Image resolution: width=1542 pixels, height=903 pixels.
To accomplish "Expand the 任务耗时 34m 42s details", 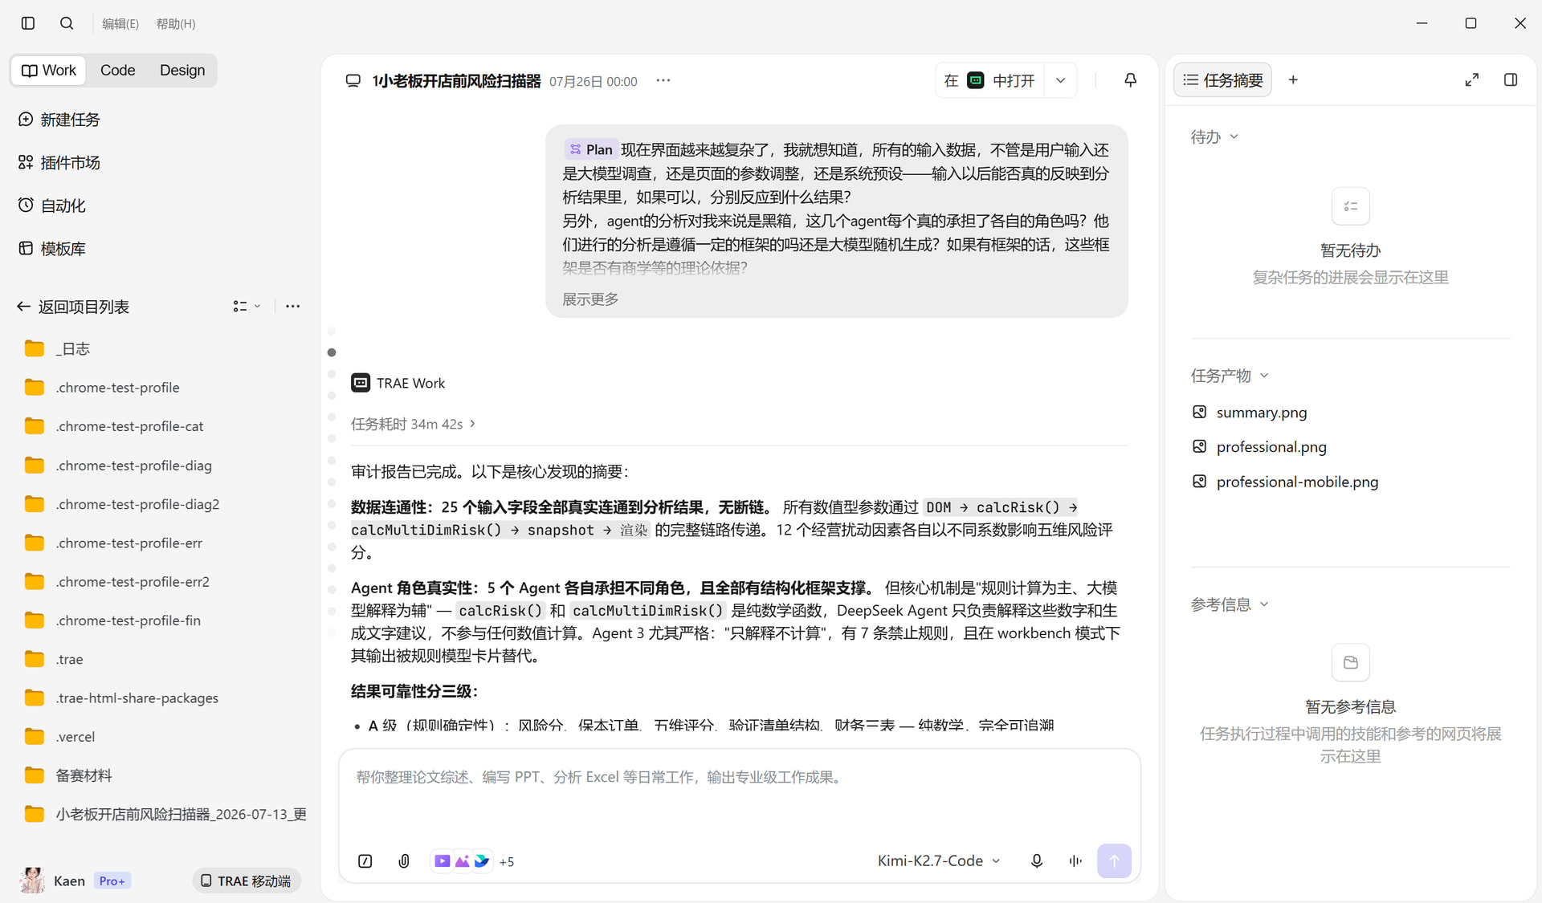I will pos(413,424).
